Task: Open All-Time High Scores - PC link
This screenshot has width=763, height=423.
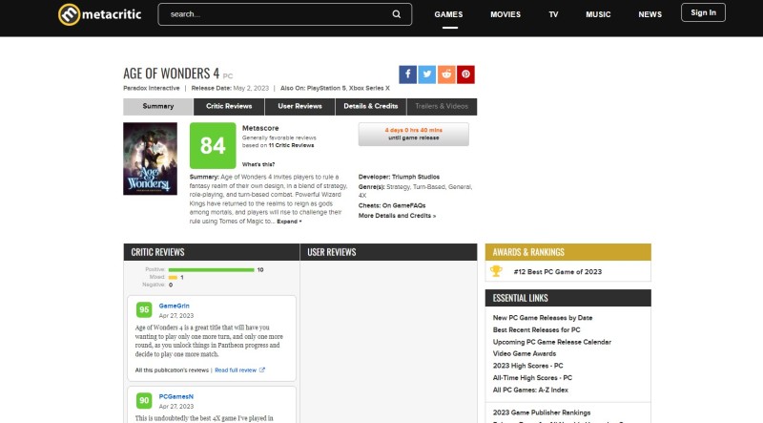Action: pyautogui.click(x=532, y=378)
